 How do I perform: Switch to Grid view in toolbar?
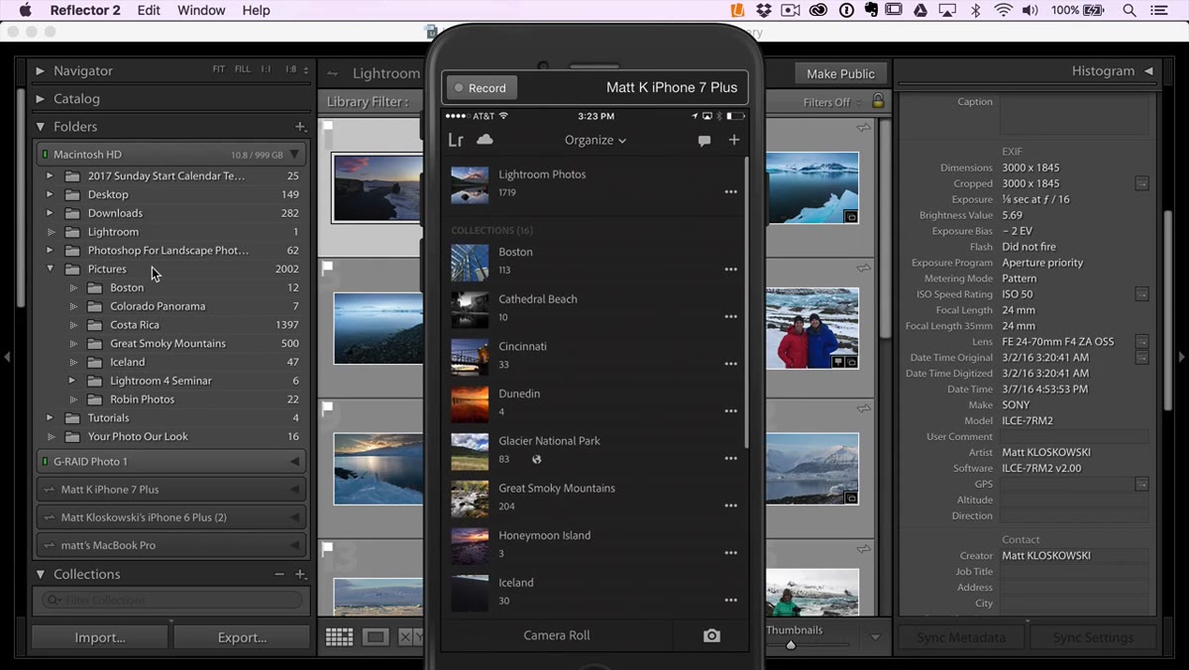(339, 638)
